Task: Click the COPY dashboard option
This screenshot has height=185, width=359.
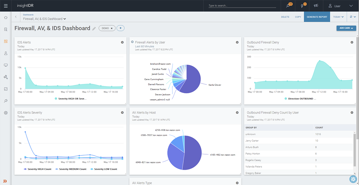Action: 298,17
